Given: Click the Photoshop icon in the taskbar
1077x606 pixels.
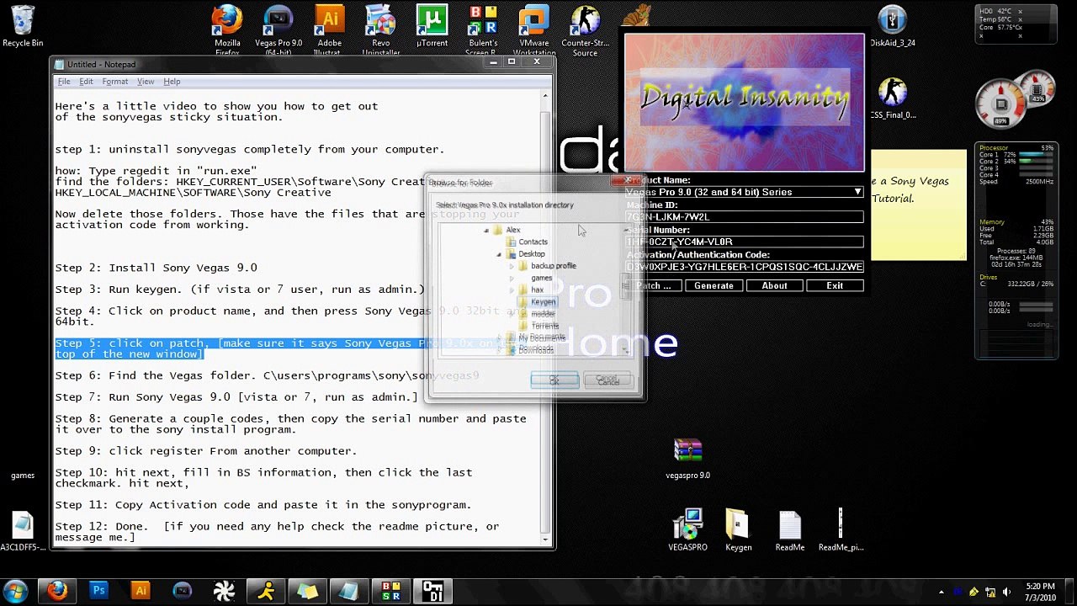Looking at the screenshot, I should [x=98, y=591].
